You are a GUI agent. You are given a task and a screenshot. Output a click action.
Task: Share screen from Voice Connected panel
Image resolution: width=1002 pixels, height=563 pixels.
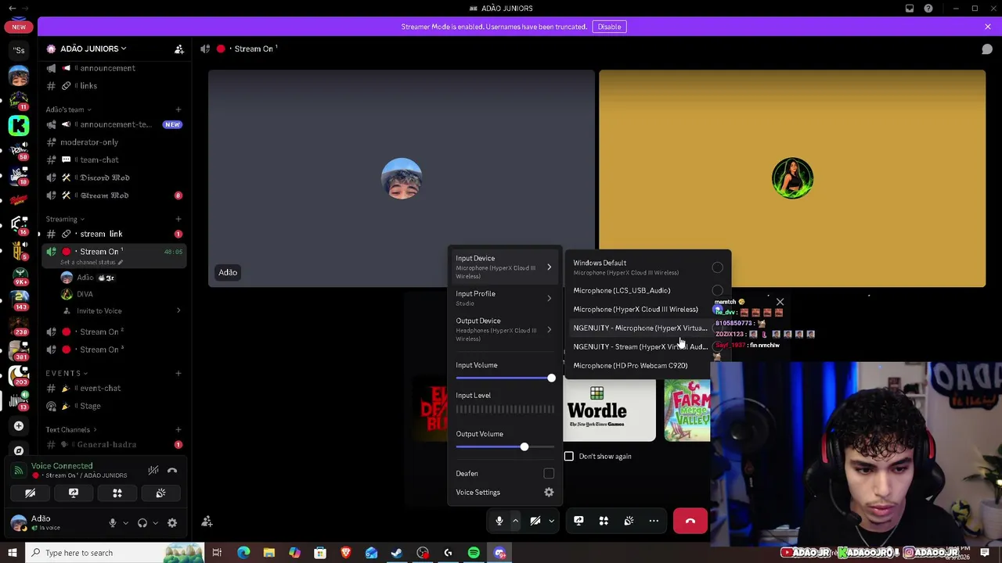click(74, 493)
